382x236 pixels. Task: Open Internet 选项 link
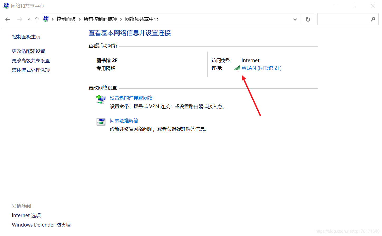(x=26, y=215)
